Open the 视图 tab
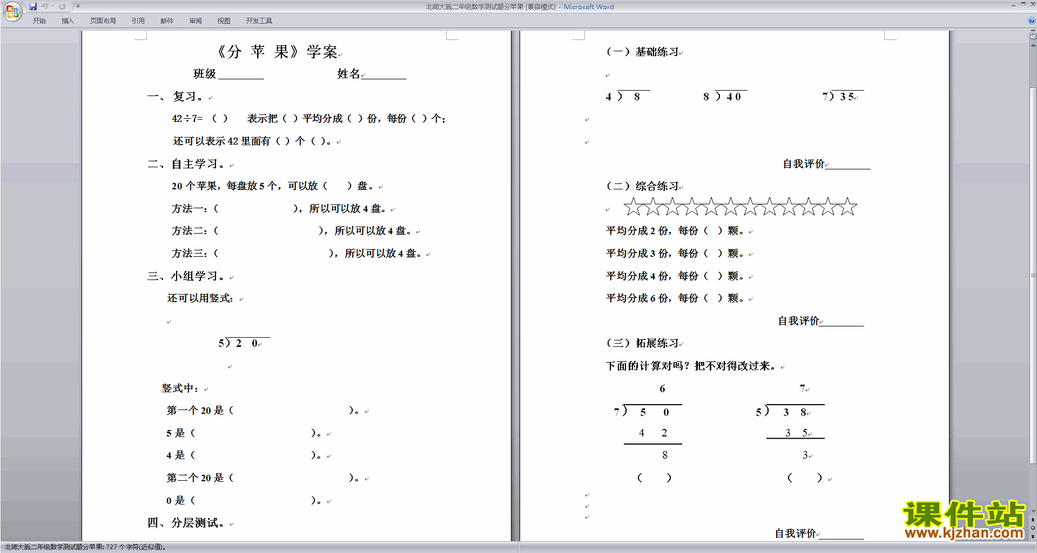Image resolution: width=1037 pixels, height=553 pixels. [x=224, y=21]
